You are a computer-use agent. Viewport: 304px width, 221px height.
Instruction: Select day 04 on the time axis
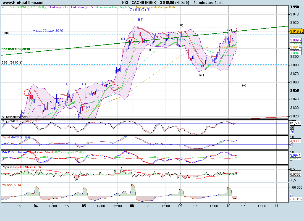pos(36,206)
